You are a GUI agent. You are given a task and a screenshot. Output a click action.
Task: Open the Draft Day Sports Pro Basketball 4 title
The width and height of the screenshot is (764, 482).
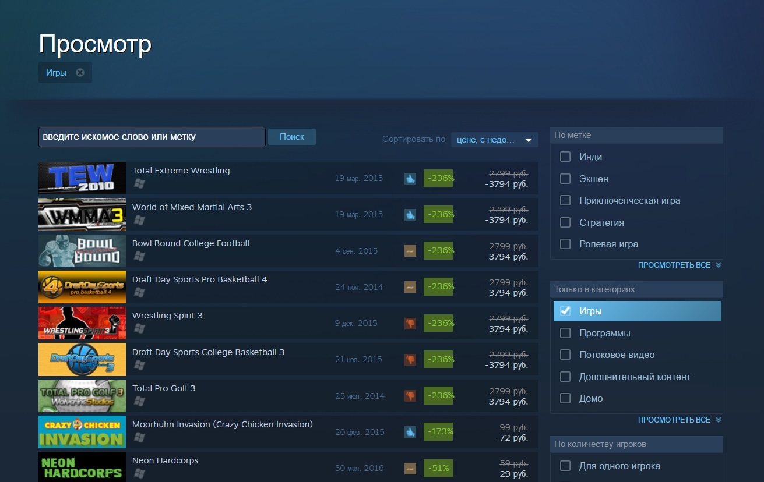199,279
